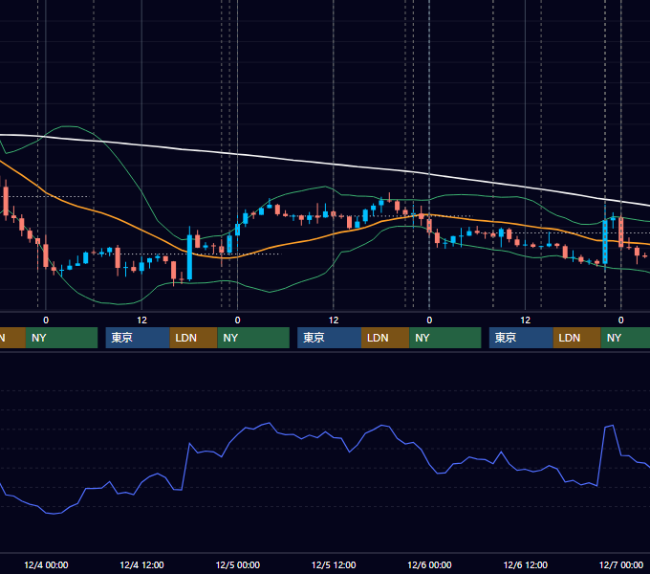Select the LDN block right before the 12/5 NY session

click(194, 338)
